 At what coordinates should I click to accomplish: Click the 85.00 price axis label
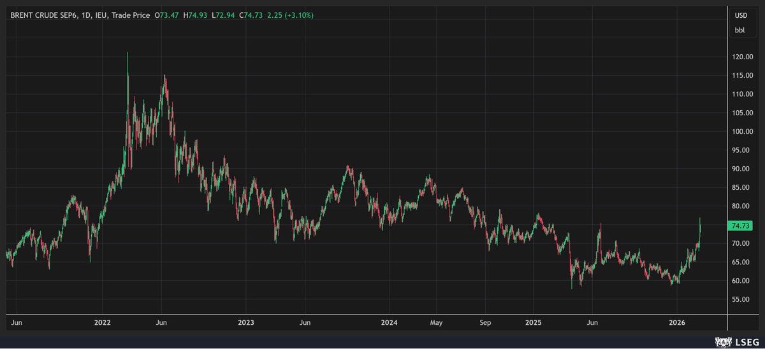click(742, 187)
